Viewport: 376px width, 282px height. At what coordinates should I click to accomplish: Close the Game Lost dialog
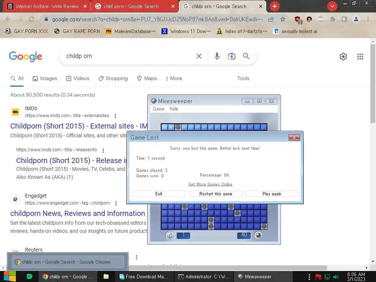(294, 137)
